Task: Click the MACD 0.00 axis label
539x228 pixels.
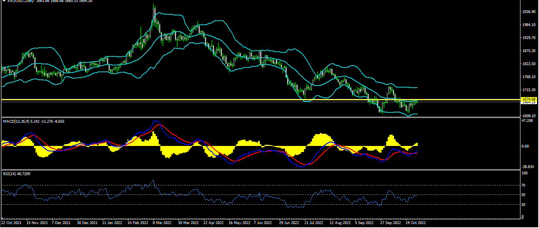Action: click(x=525, y=146)
